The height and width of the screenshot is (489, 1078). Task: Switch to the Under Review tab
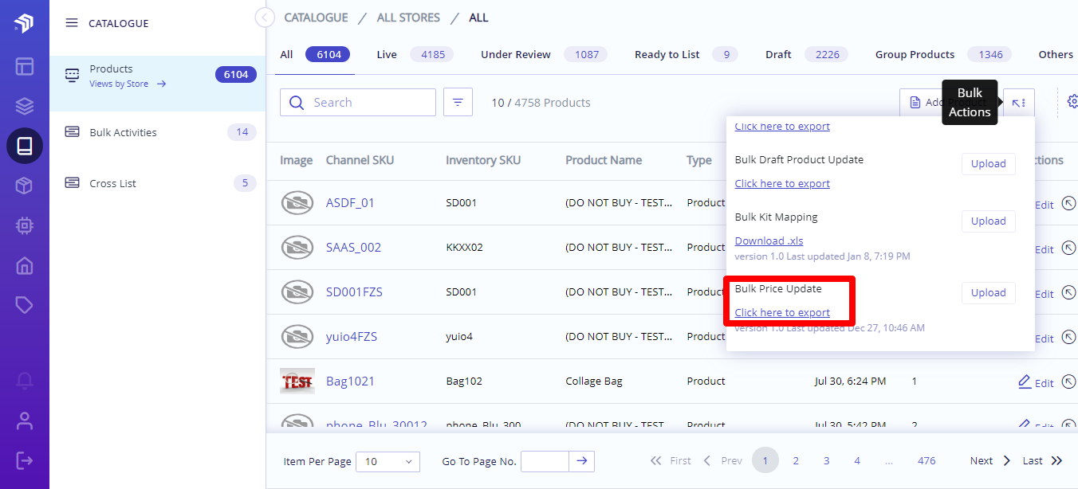click(515, 54)
